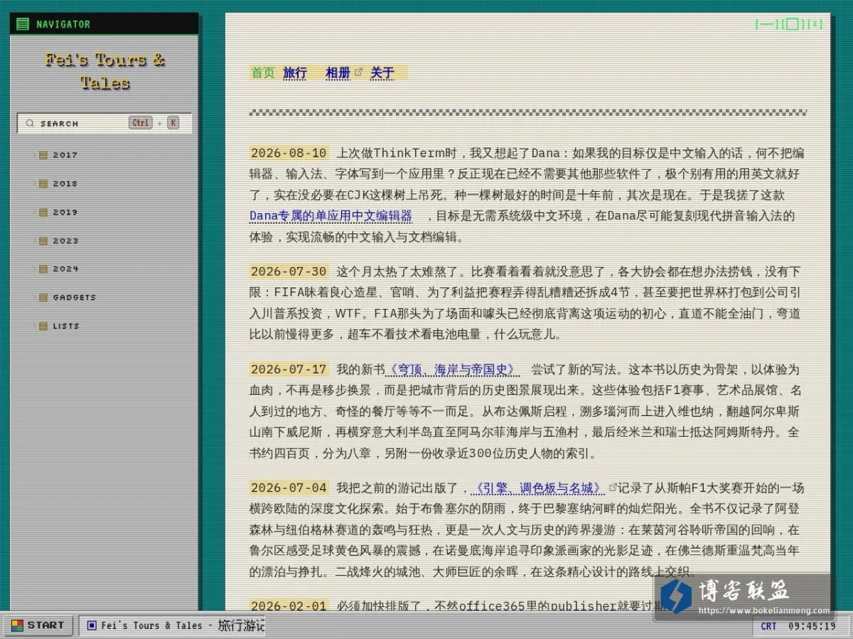Viewport: 853px width, 639px height.
Task: Click the external-link icon next to 相册
Action: tap(358, 72)
